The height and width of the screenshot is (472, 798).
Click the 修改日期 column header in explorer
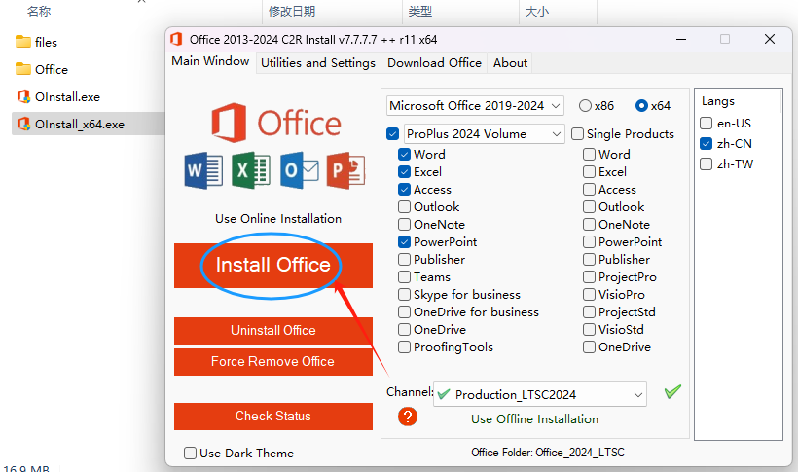pos(292,12)
